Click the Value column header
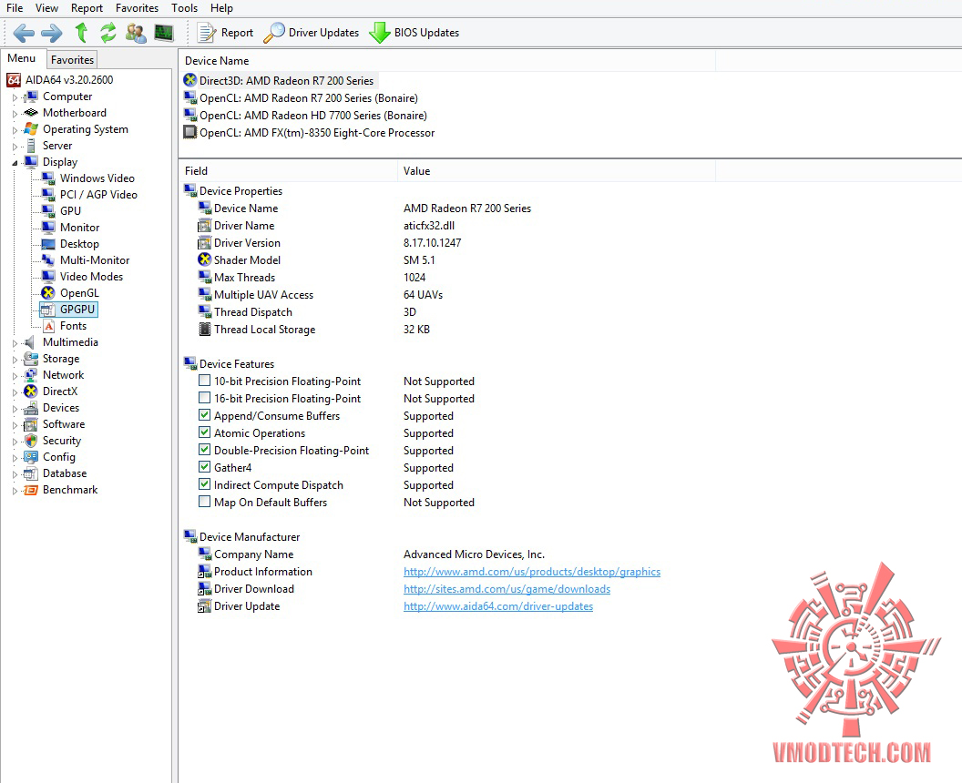The height and width of the screenshot is (783, 962). [x=557, y=171]
